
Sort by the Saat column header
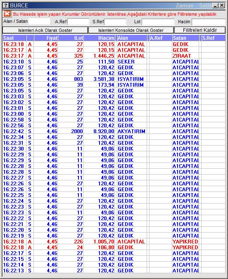14,38
